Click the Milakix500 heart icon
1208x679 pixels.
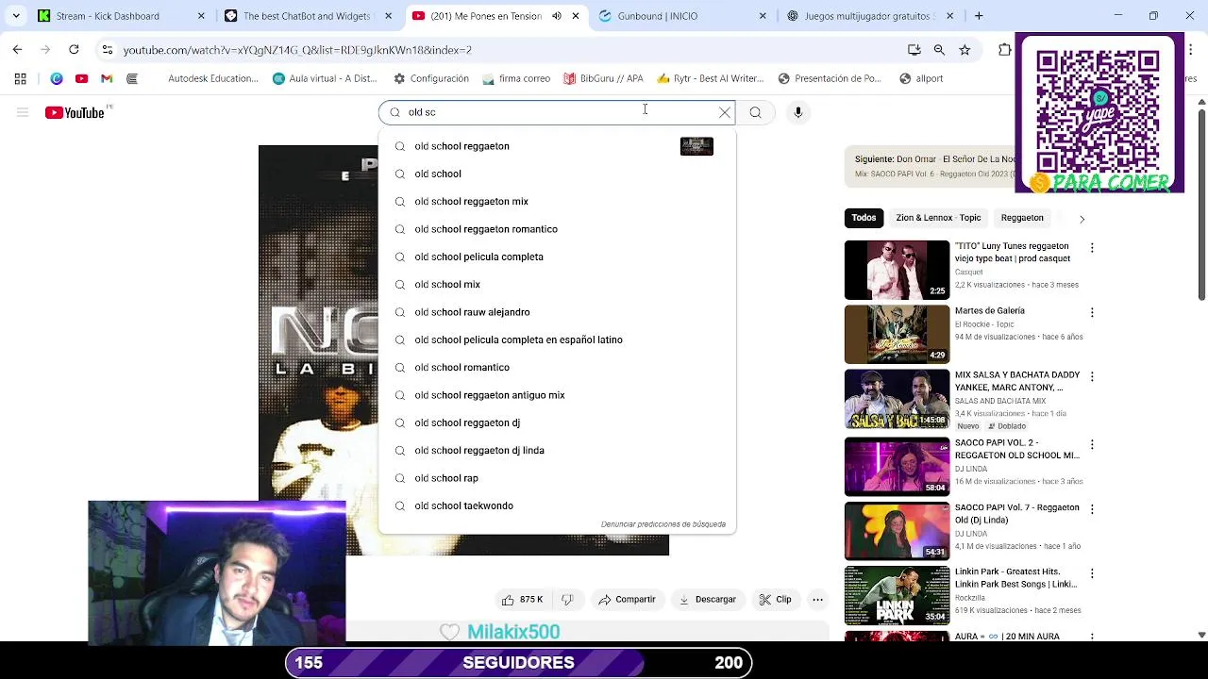click(x=450, y=632)
